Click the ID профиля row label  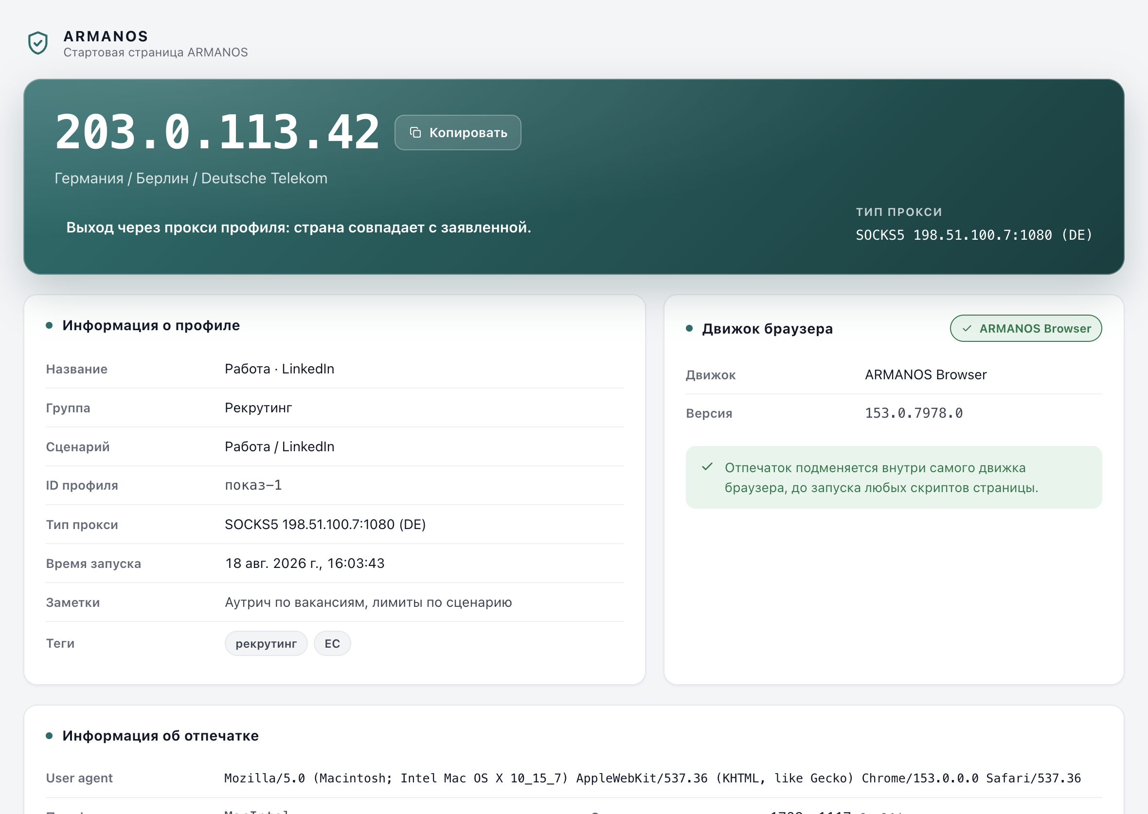(82, 485)
